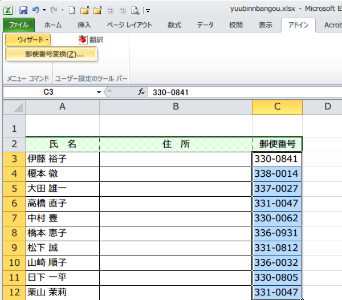Click the column B header
This screenshot has width=342, height=300.
point(176,106)
